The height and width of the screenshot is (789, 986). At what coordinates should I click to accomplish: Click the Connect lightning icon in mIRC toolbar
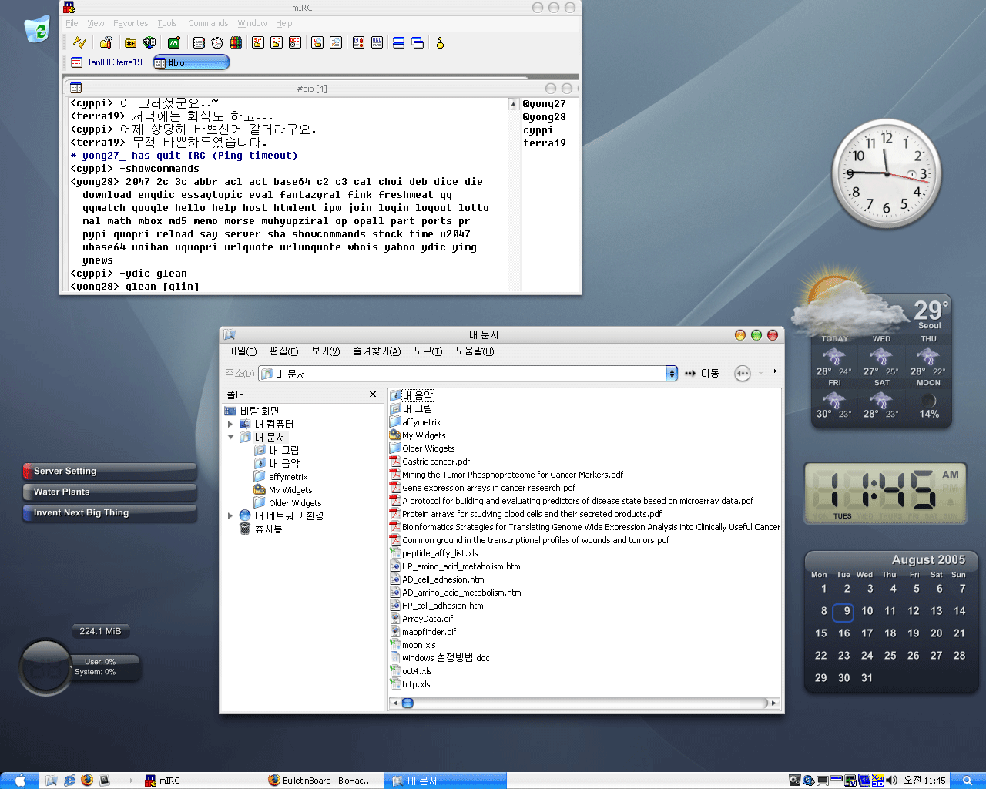click(79, 43)
